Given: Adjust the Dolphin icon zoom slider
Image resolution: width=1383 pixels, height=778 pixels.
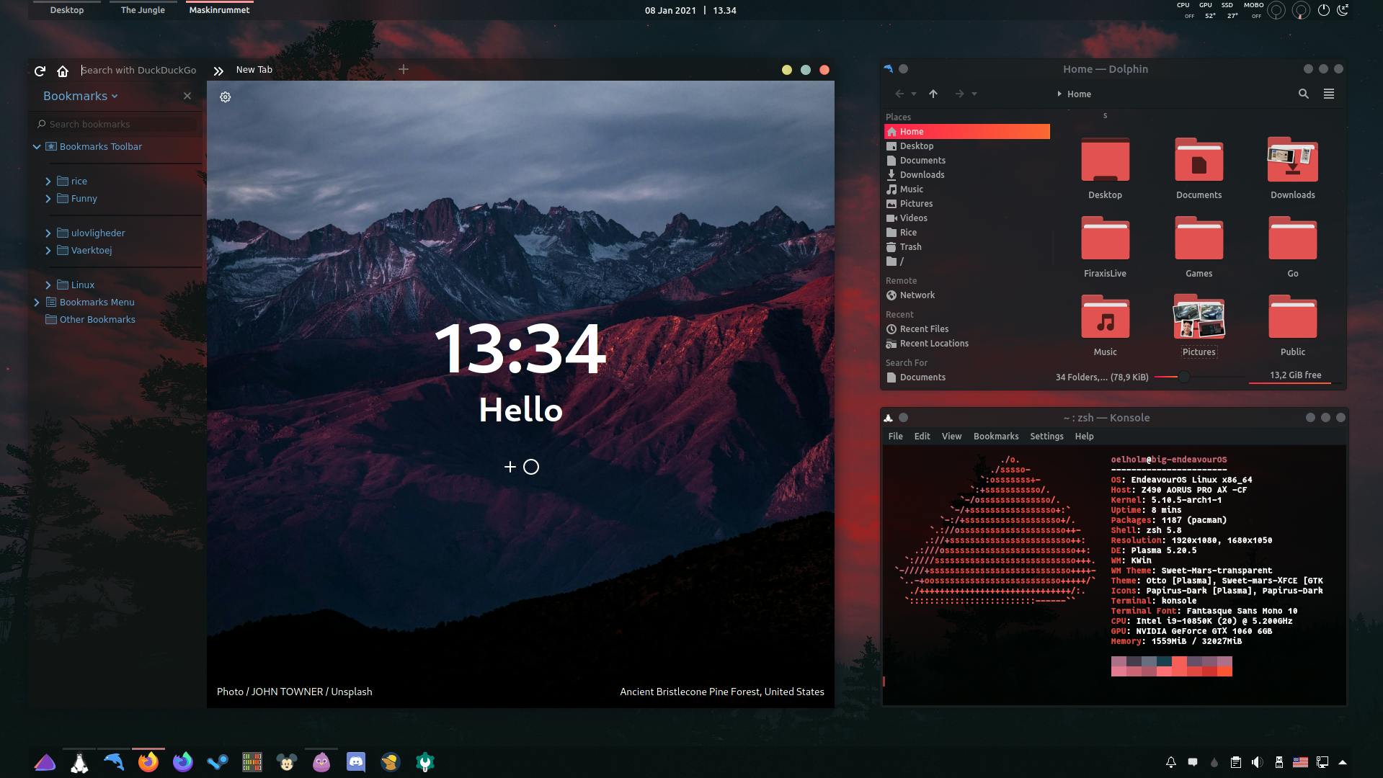Looking at the screenshot, I should tap(1183, 377).
